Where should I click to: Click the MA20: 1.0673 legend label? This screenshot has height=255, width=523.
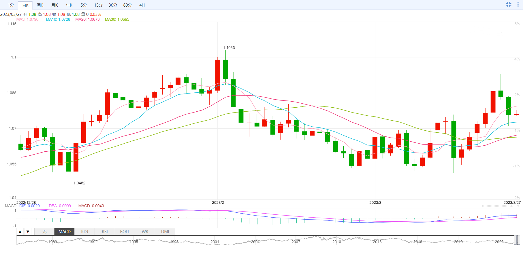[x=87, y=19]
